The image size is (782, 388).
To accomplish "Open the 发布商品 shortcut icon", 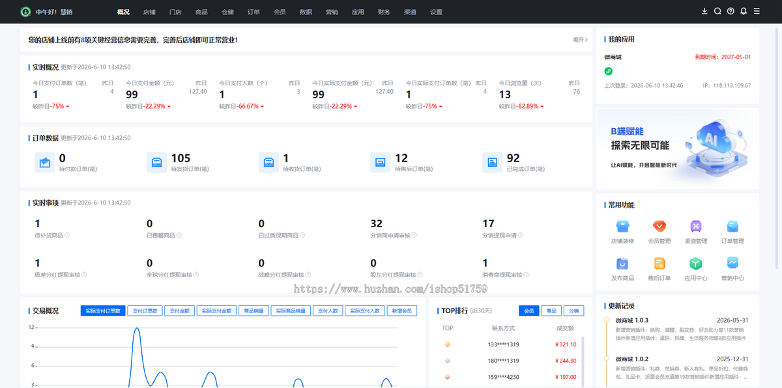I will [x=622, y=264].
